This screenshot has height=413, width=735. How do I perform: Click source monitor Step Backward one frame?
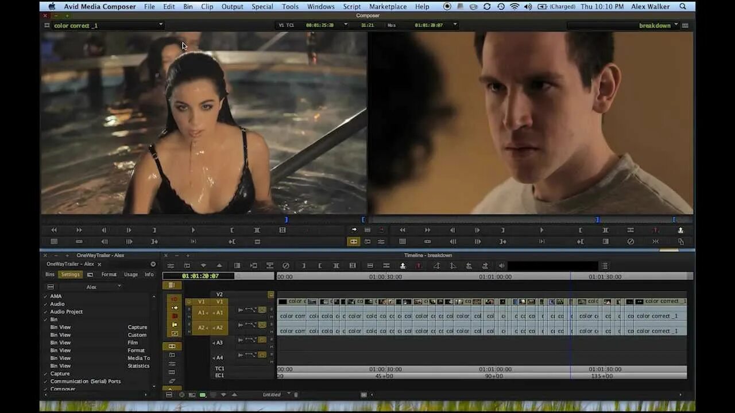coord(104,230)
